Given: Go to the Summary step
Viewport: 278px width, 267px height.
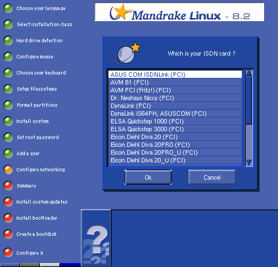Looking at the screenshot, I should [27, 186].
